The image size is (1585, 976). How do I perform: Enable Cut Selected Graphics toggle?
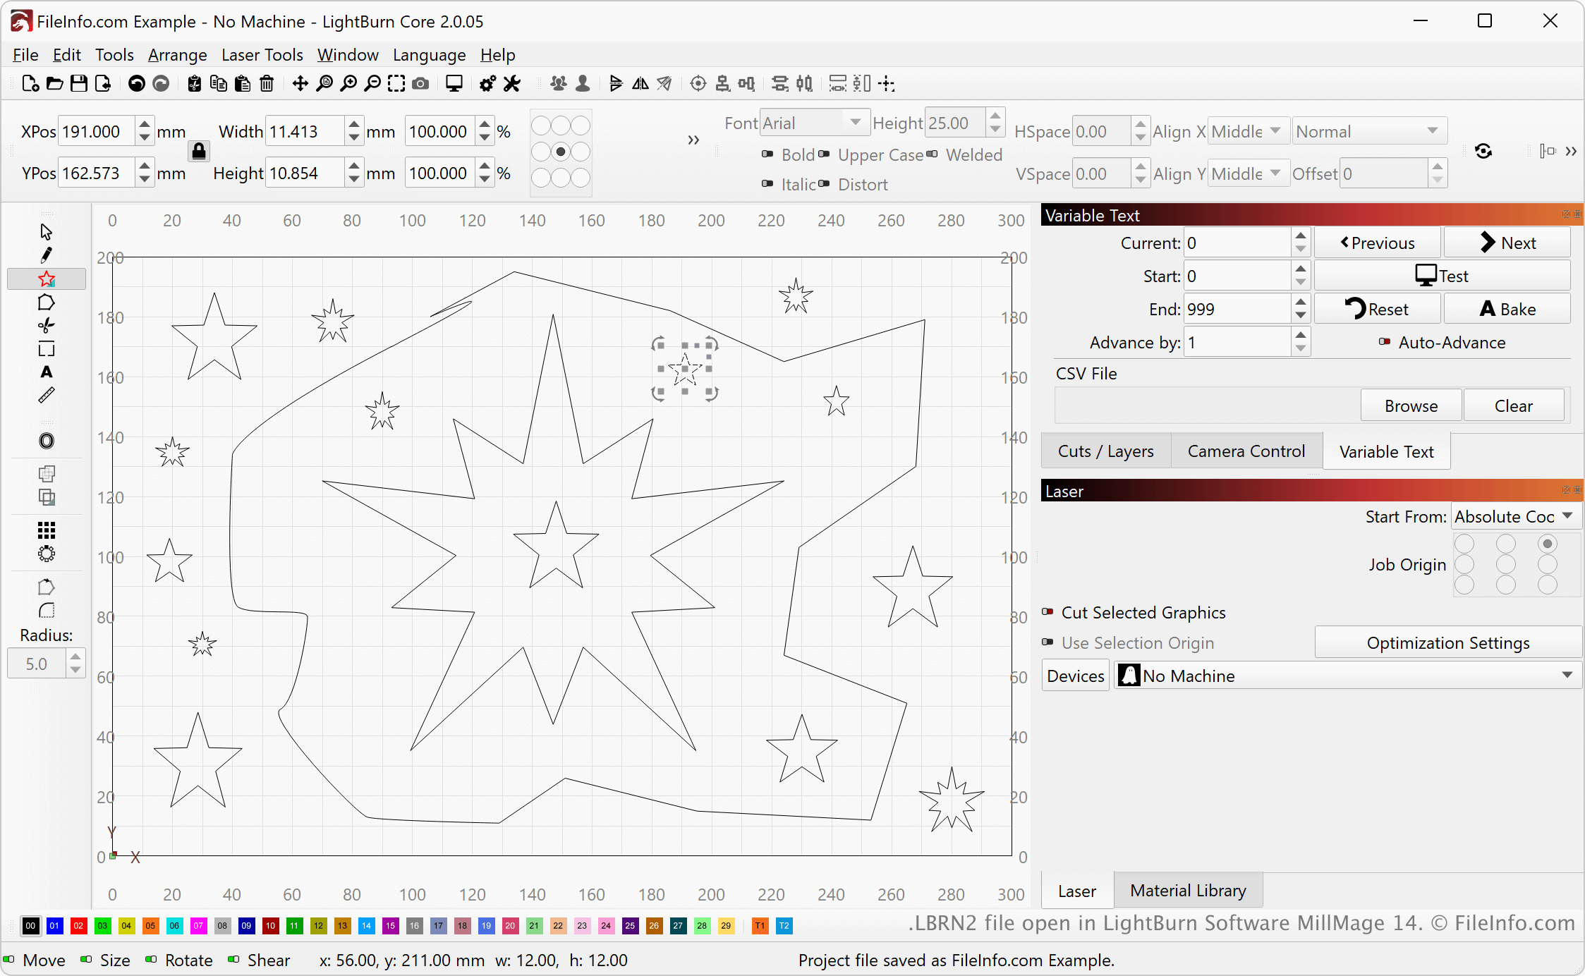click(1048, 612)
